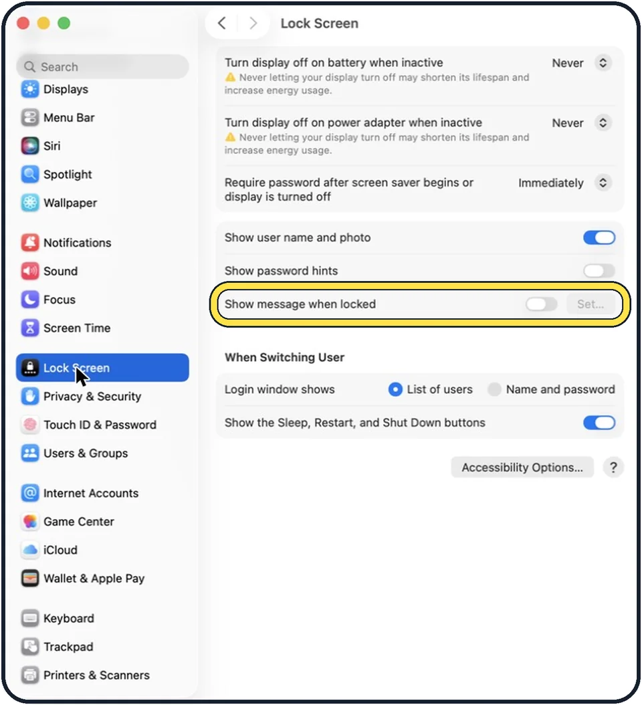Open Require password delay dropdown showing Immediately
The image size is (642, 705).
pyautogui.click(x=603, y=183)
